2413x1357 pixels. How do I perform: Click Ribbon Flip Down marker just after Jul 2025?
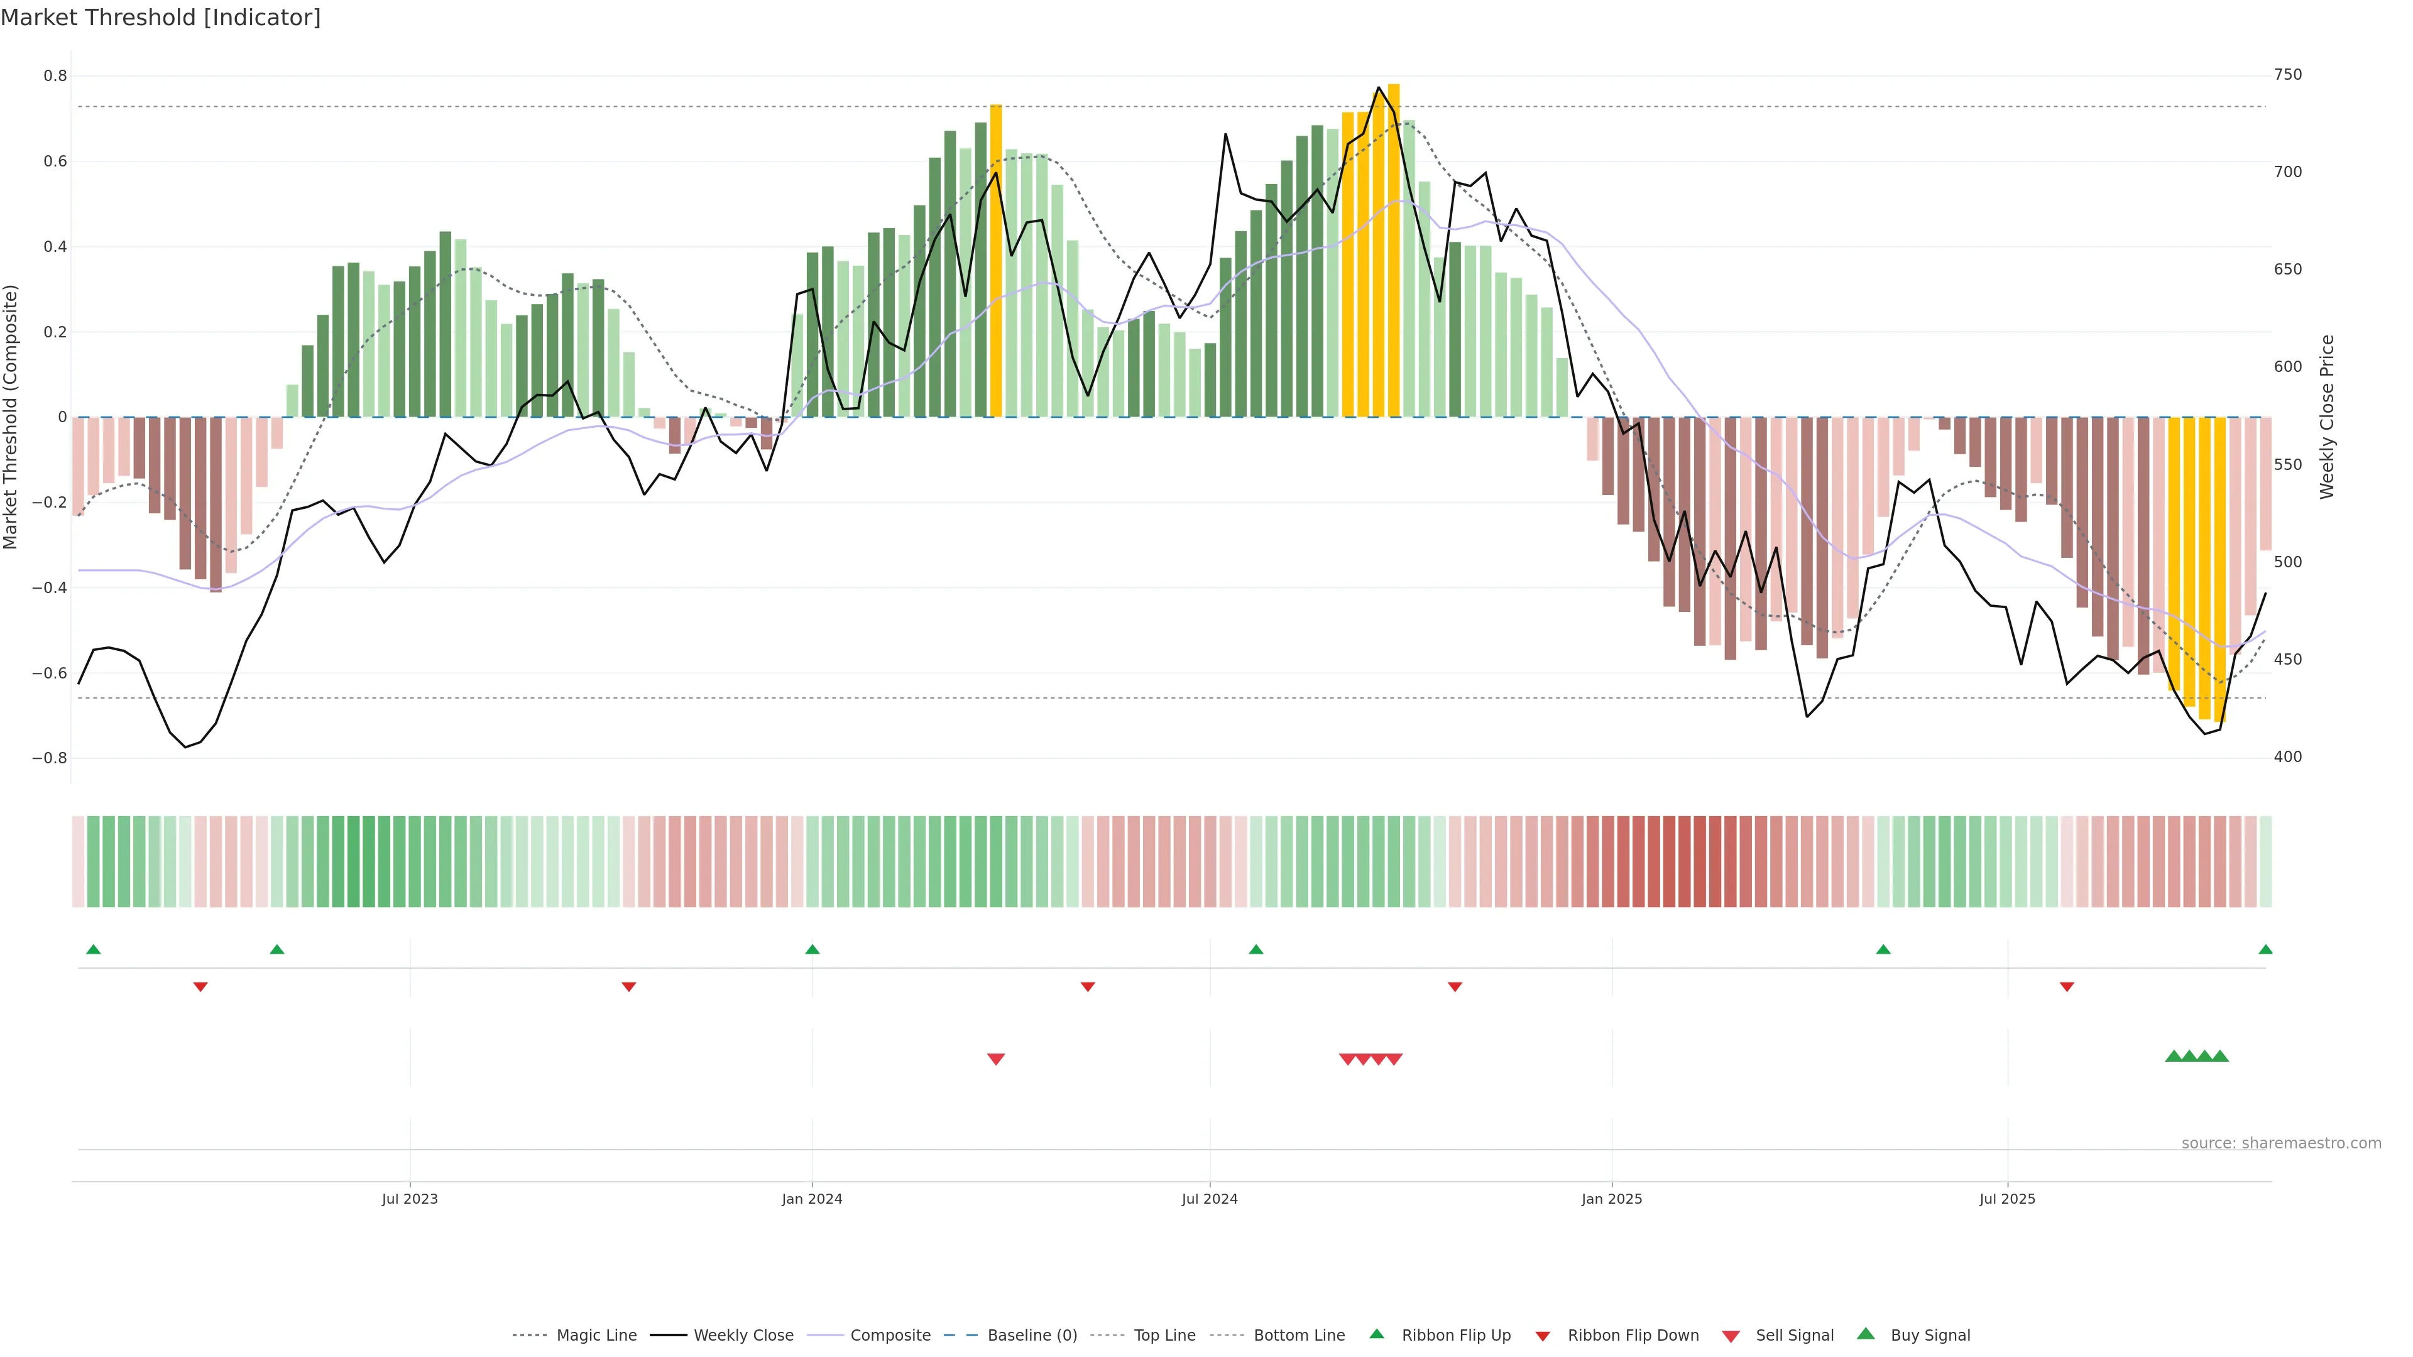coord(2066,987)
